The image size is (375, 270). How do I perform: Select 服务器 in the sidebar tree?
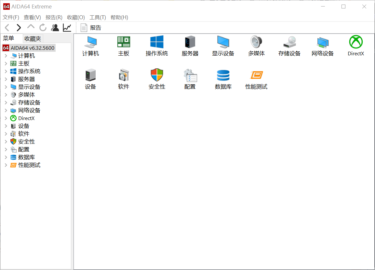(27, 79)
